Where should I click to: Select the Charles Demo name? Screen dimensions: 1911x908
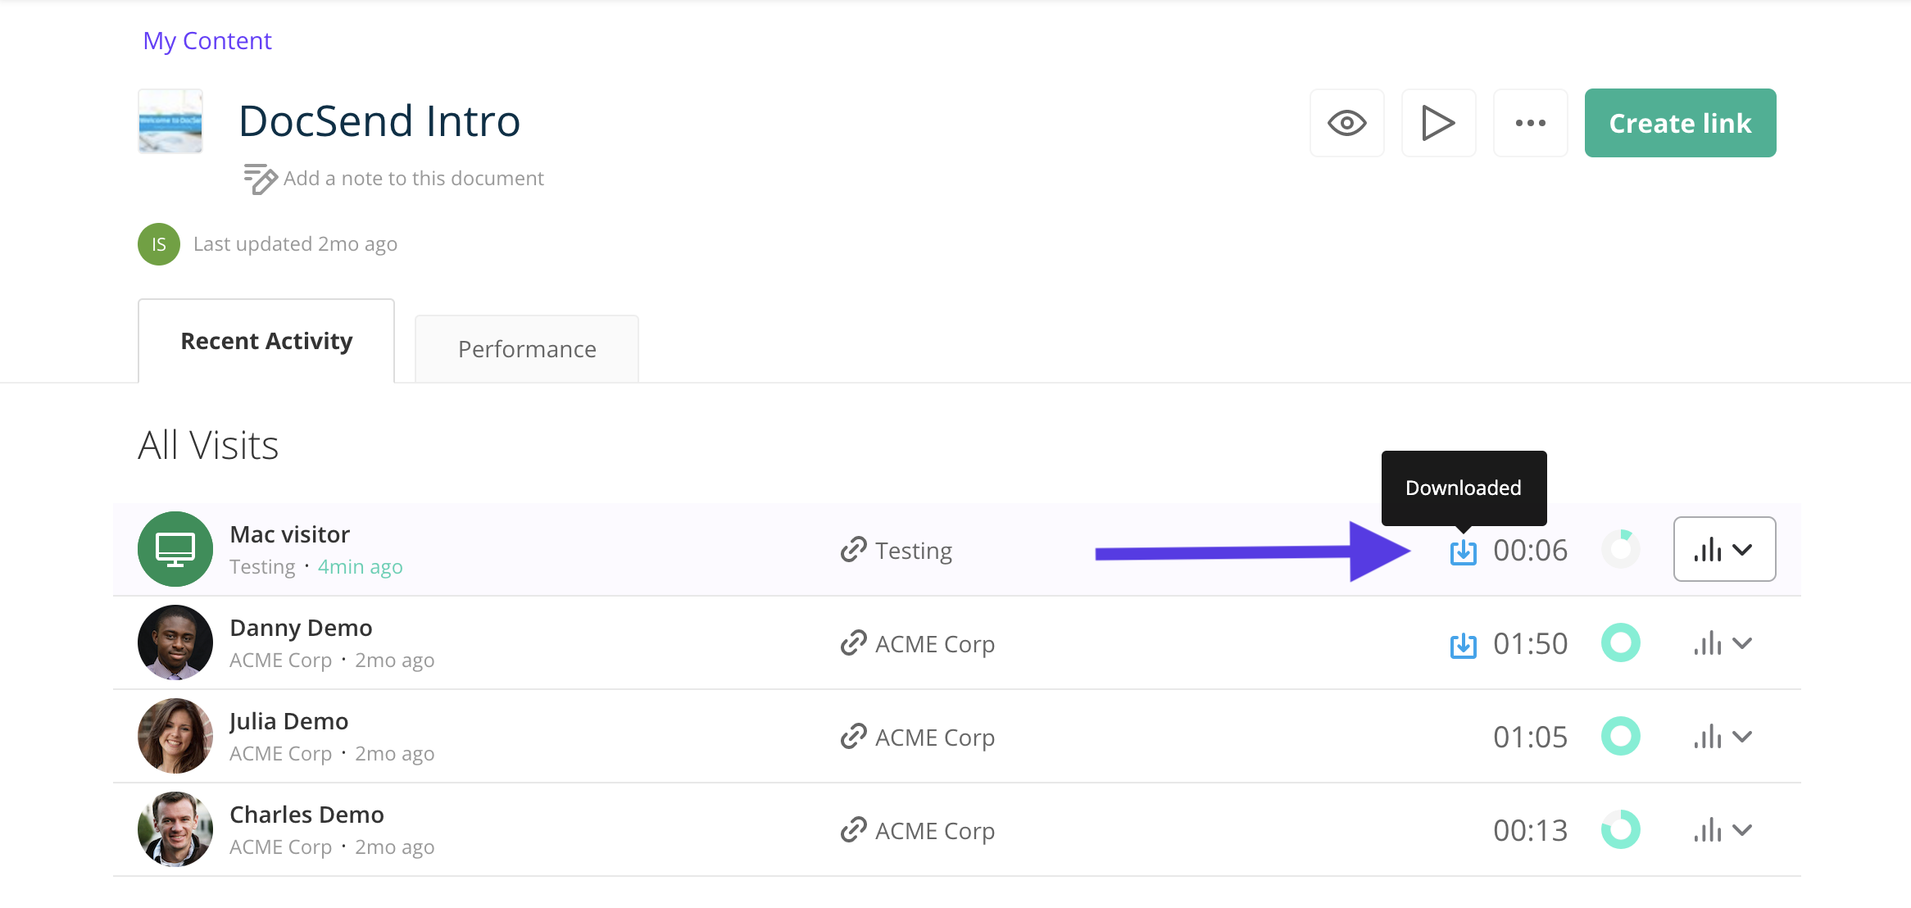[306, 815]
